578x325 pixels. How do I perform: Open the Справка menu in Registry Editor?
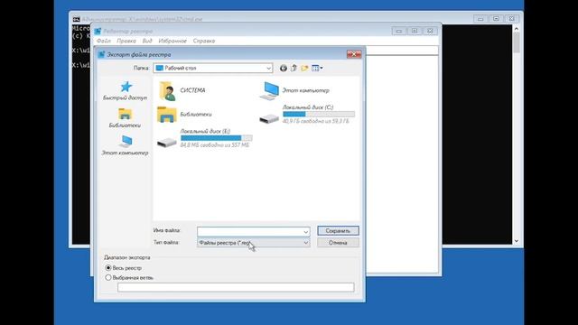coord(204,41)
